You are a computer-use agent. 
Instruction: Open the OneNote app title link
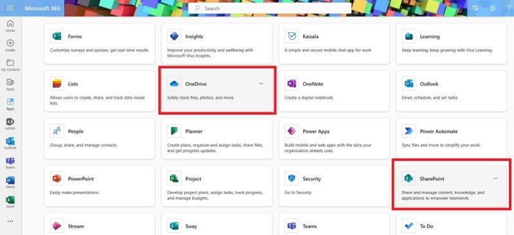(x=313, y=84)
